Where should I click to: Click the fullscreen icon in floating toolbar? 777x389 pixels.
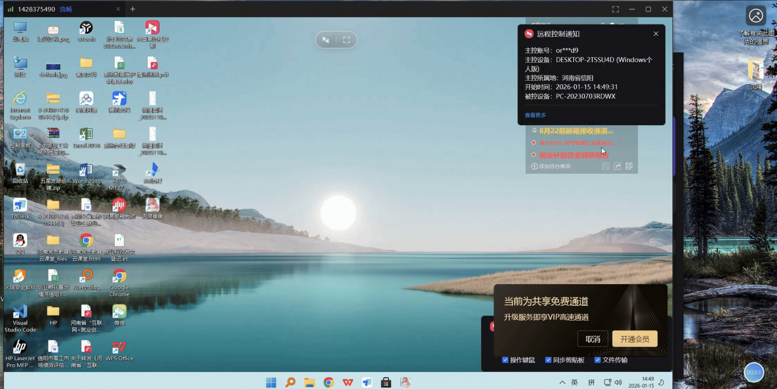point(346,40)
